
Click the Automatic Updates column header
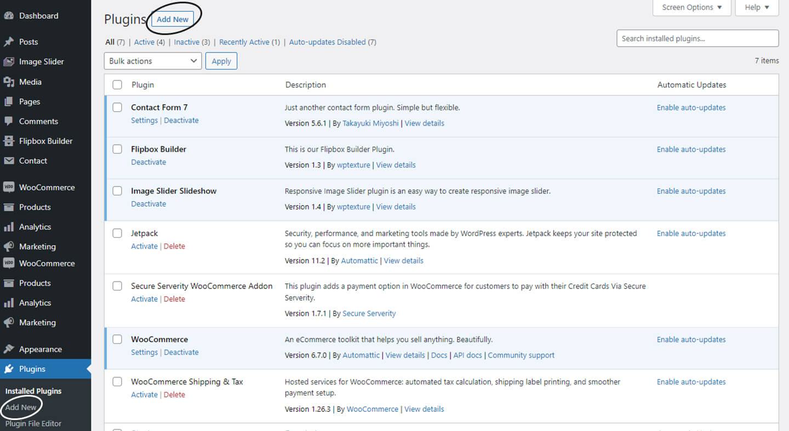point(691,85)
